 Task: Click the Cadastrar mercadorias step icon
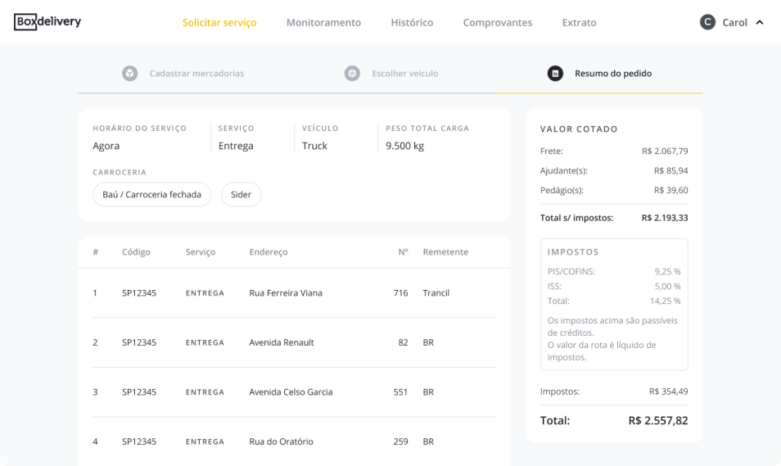[x=129, y=74]
